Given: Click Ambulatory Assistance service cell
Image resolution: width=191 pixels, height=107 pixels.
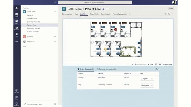Looking at the screenshot, I should [105, 84].
